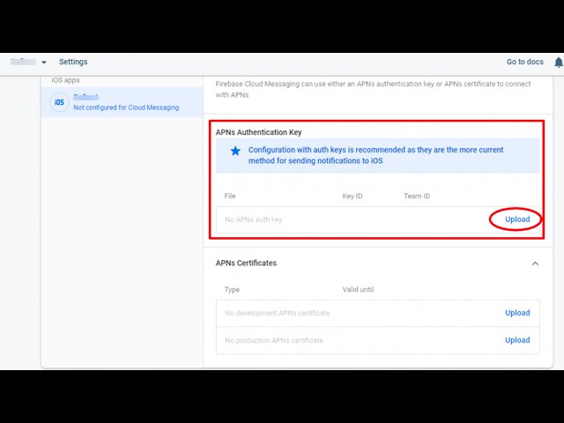Click the iOS apps section label
This screenshot has height=423, width=564.
click(x=65, y=80)
